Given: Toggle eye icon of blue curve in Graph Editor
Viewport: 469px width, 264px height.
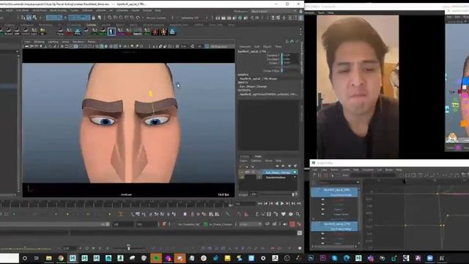Looking at the screenshot, I should pyautogui.click(x=322, y=209).
